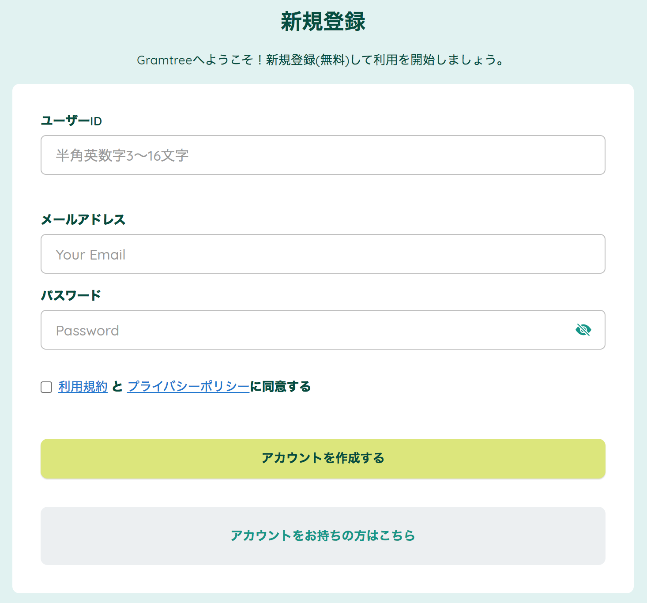The height and width of the screenshot is (603, 647).
Task: Click the Password placeholder text
Action: [87, 331]
